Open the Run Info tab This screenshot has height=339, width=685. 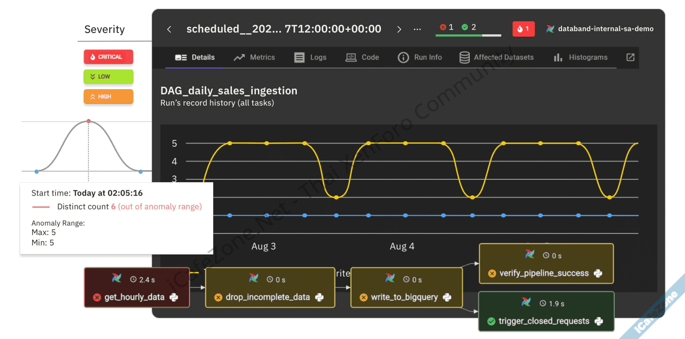pyautogui.click(x=420, y=57)
